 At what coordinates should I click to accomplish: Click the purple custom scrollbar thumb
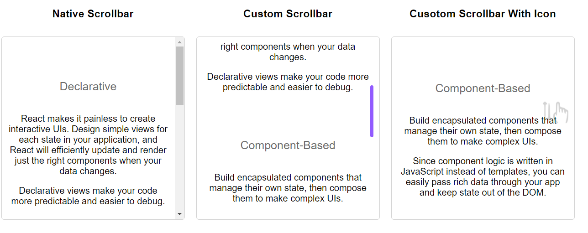372,111
